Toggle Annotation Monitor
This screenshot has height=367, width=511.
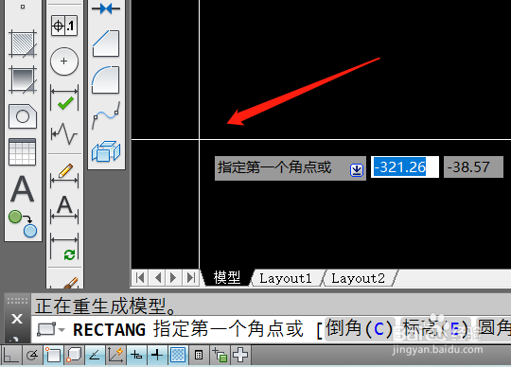coord(240,355)
